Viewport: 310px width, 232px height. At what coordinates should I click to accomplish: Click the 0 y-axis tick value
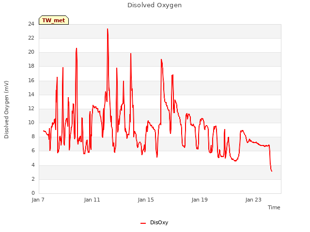click(33, 193)
